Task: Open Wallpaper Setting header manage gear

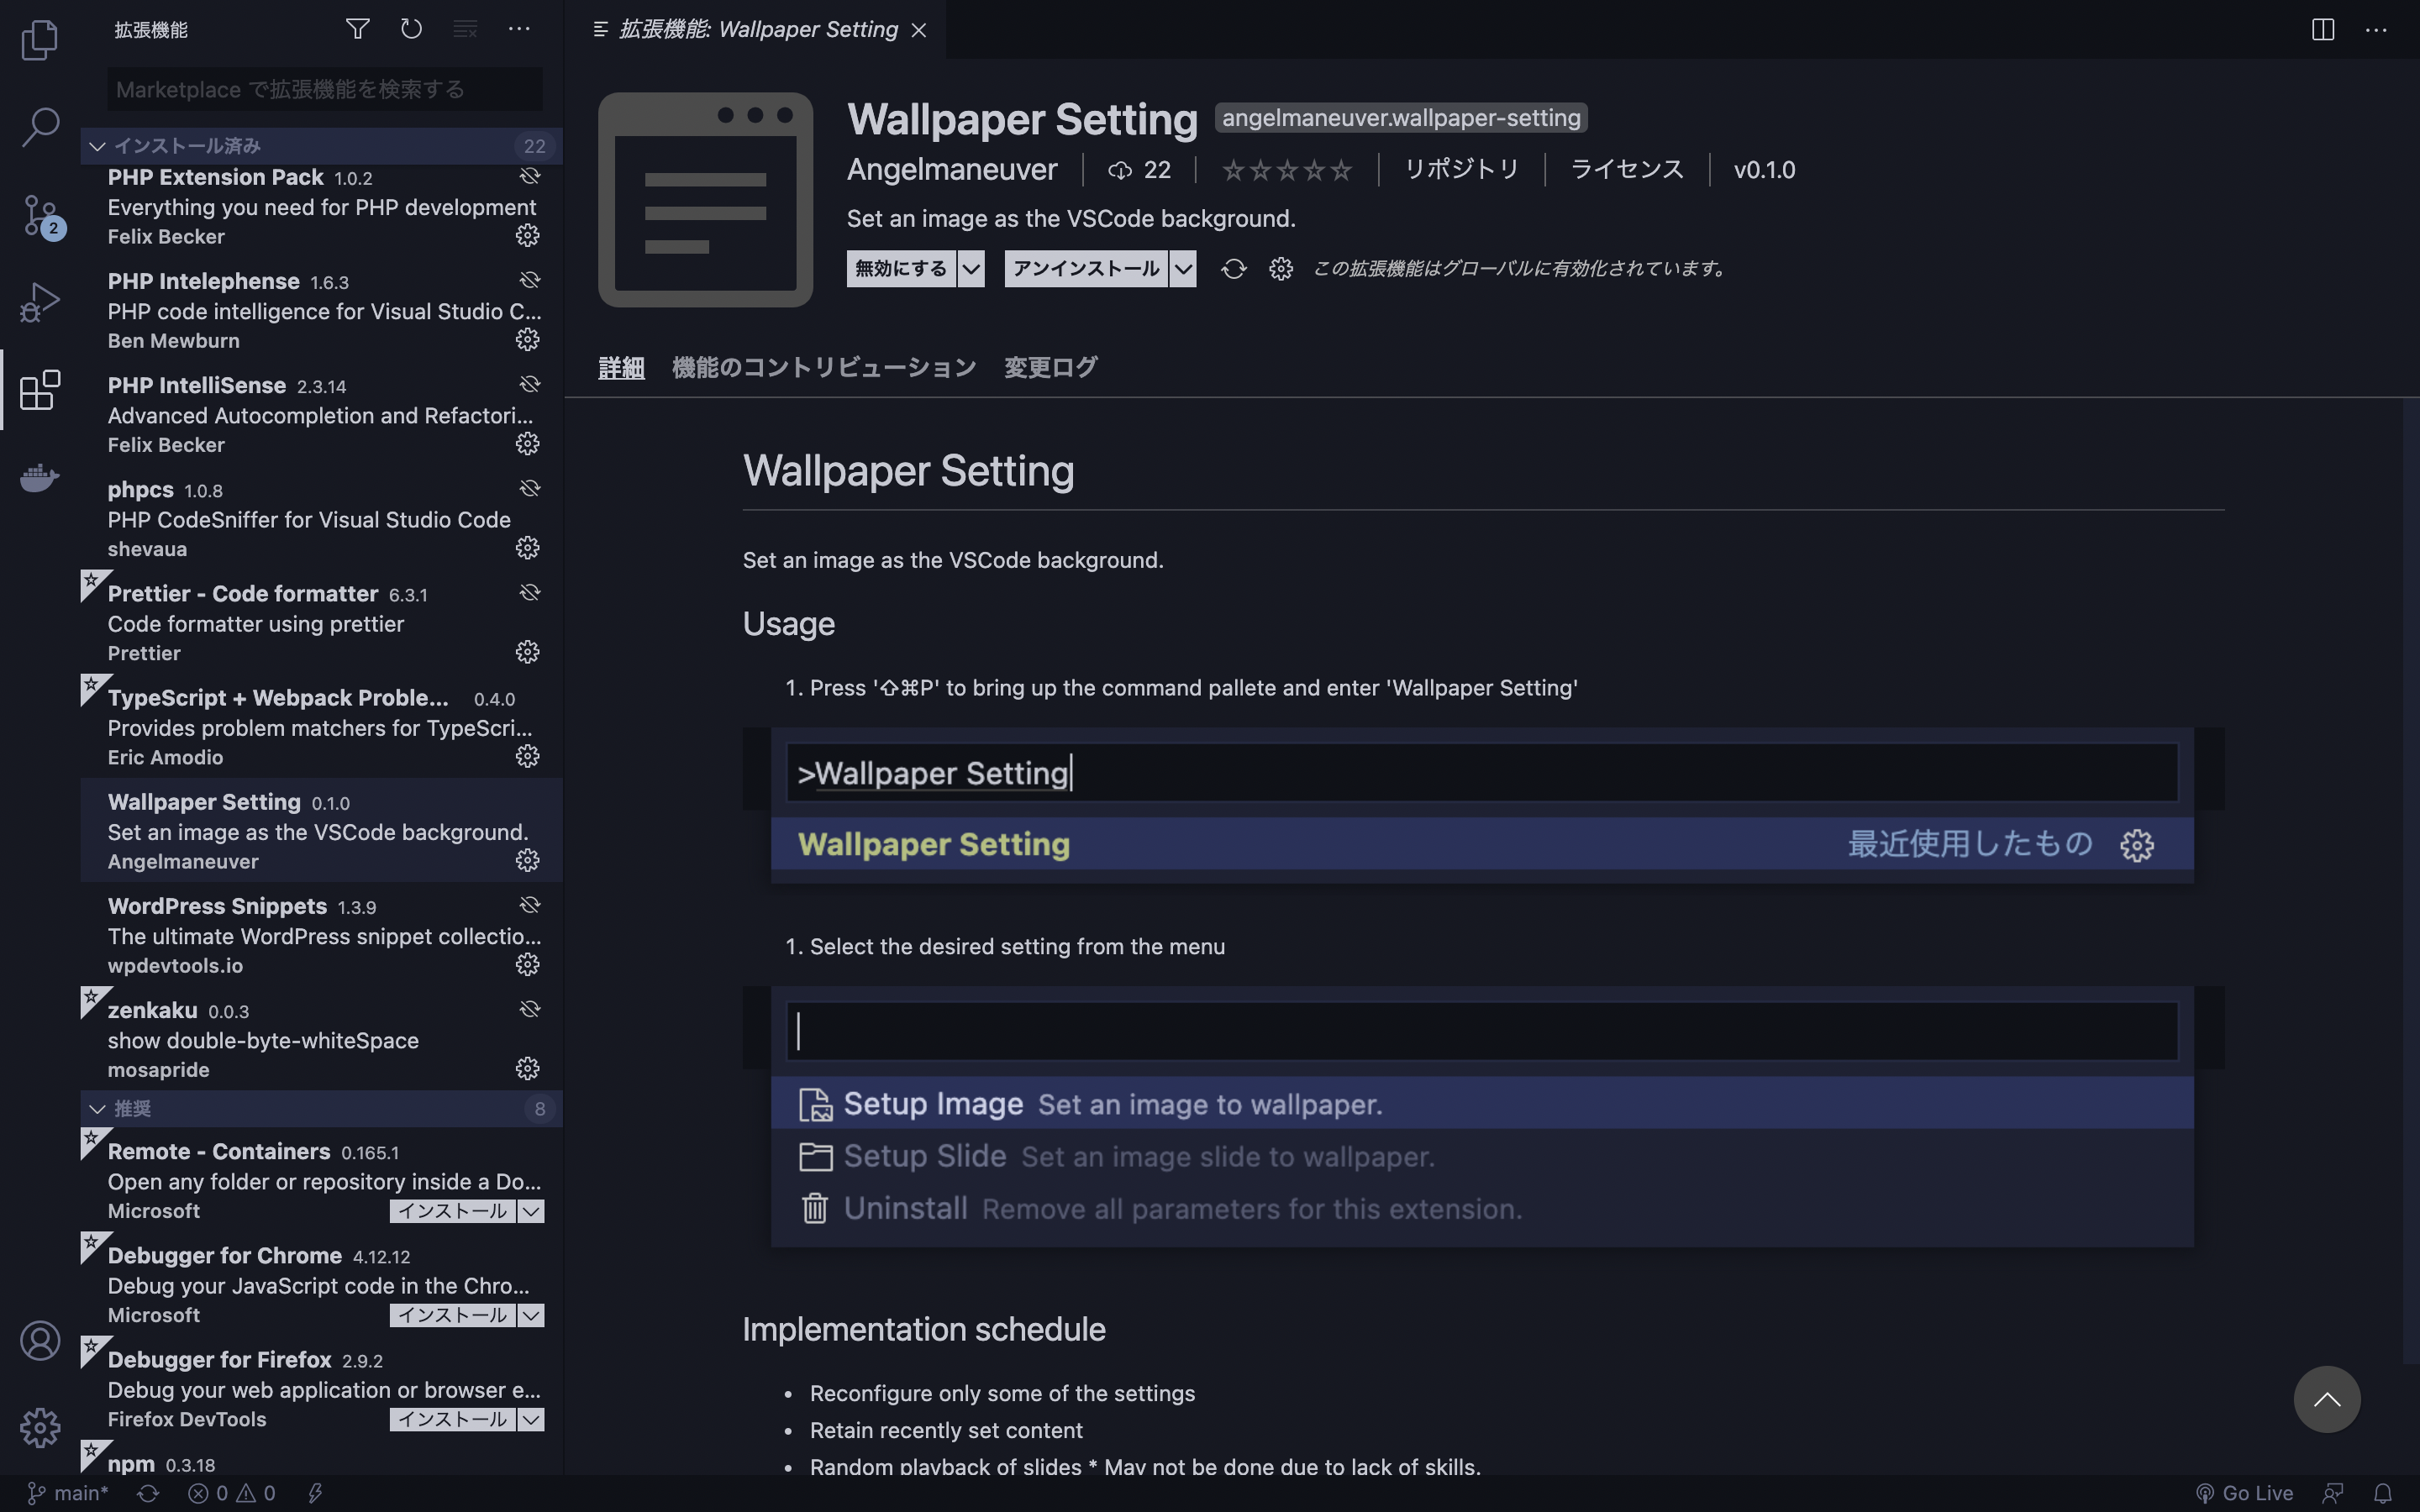Action: [x=1281, y=268]
